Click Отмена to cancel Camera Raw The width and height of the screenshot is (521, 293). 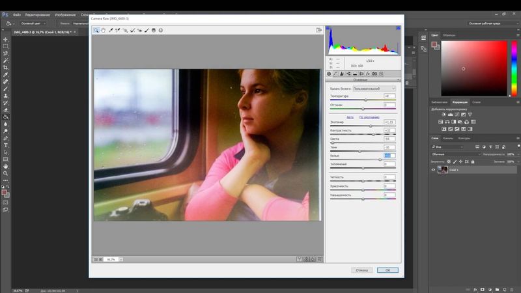click(362, 270)
